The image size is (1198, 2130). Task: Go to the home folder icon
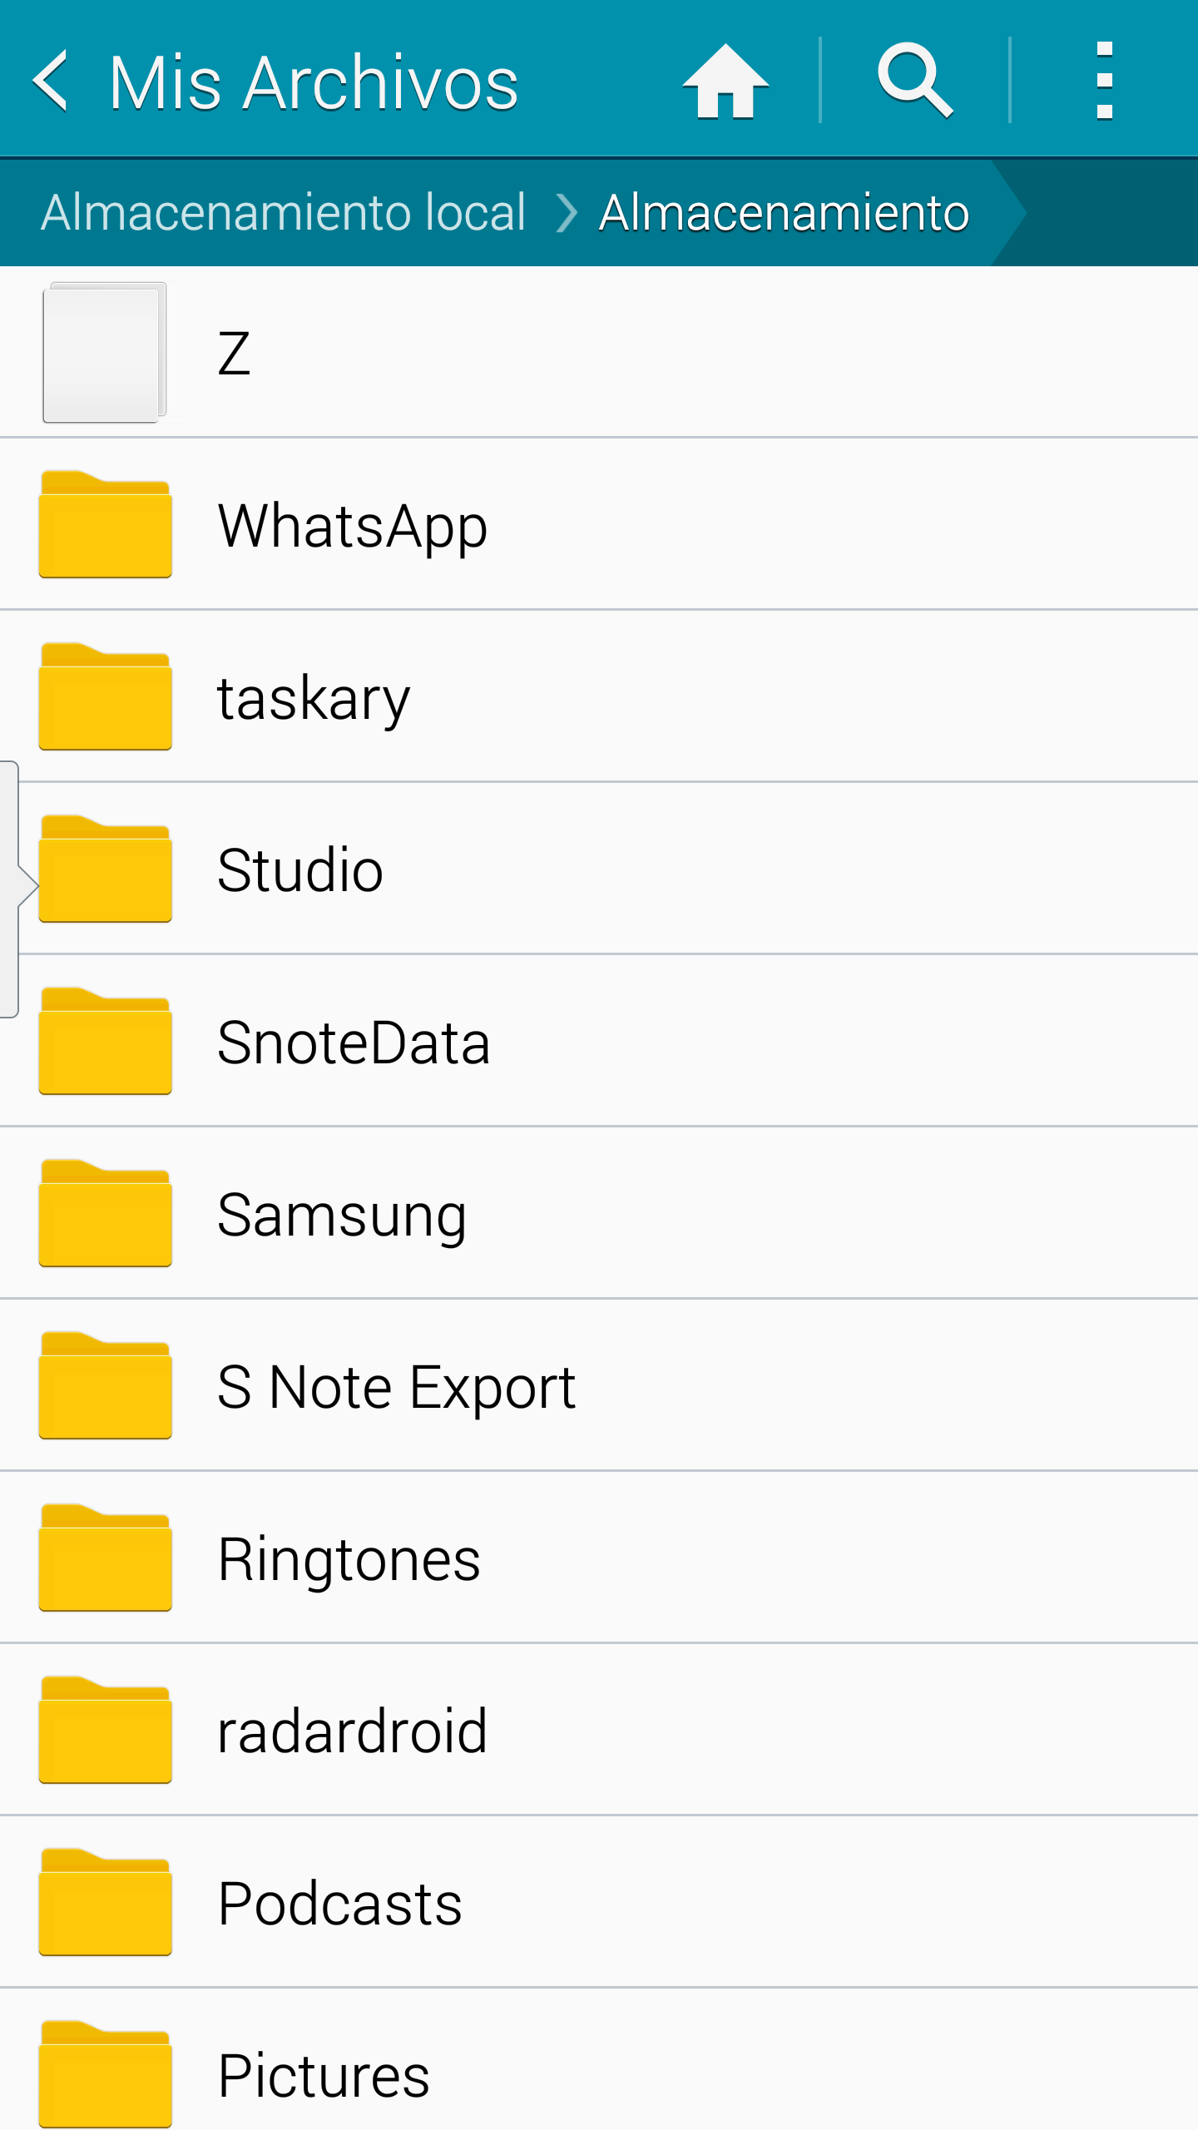click(725, 81)
